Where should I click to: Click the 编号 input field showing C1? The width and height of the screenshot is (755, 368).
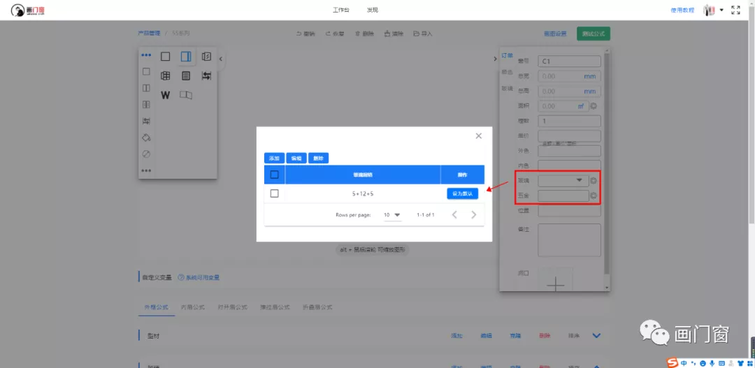tap(569, 61)
